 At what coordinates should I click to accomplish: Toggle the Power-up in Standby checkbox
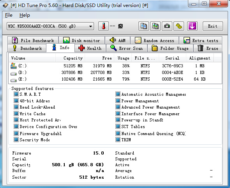point(118,120)
